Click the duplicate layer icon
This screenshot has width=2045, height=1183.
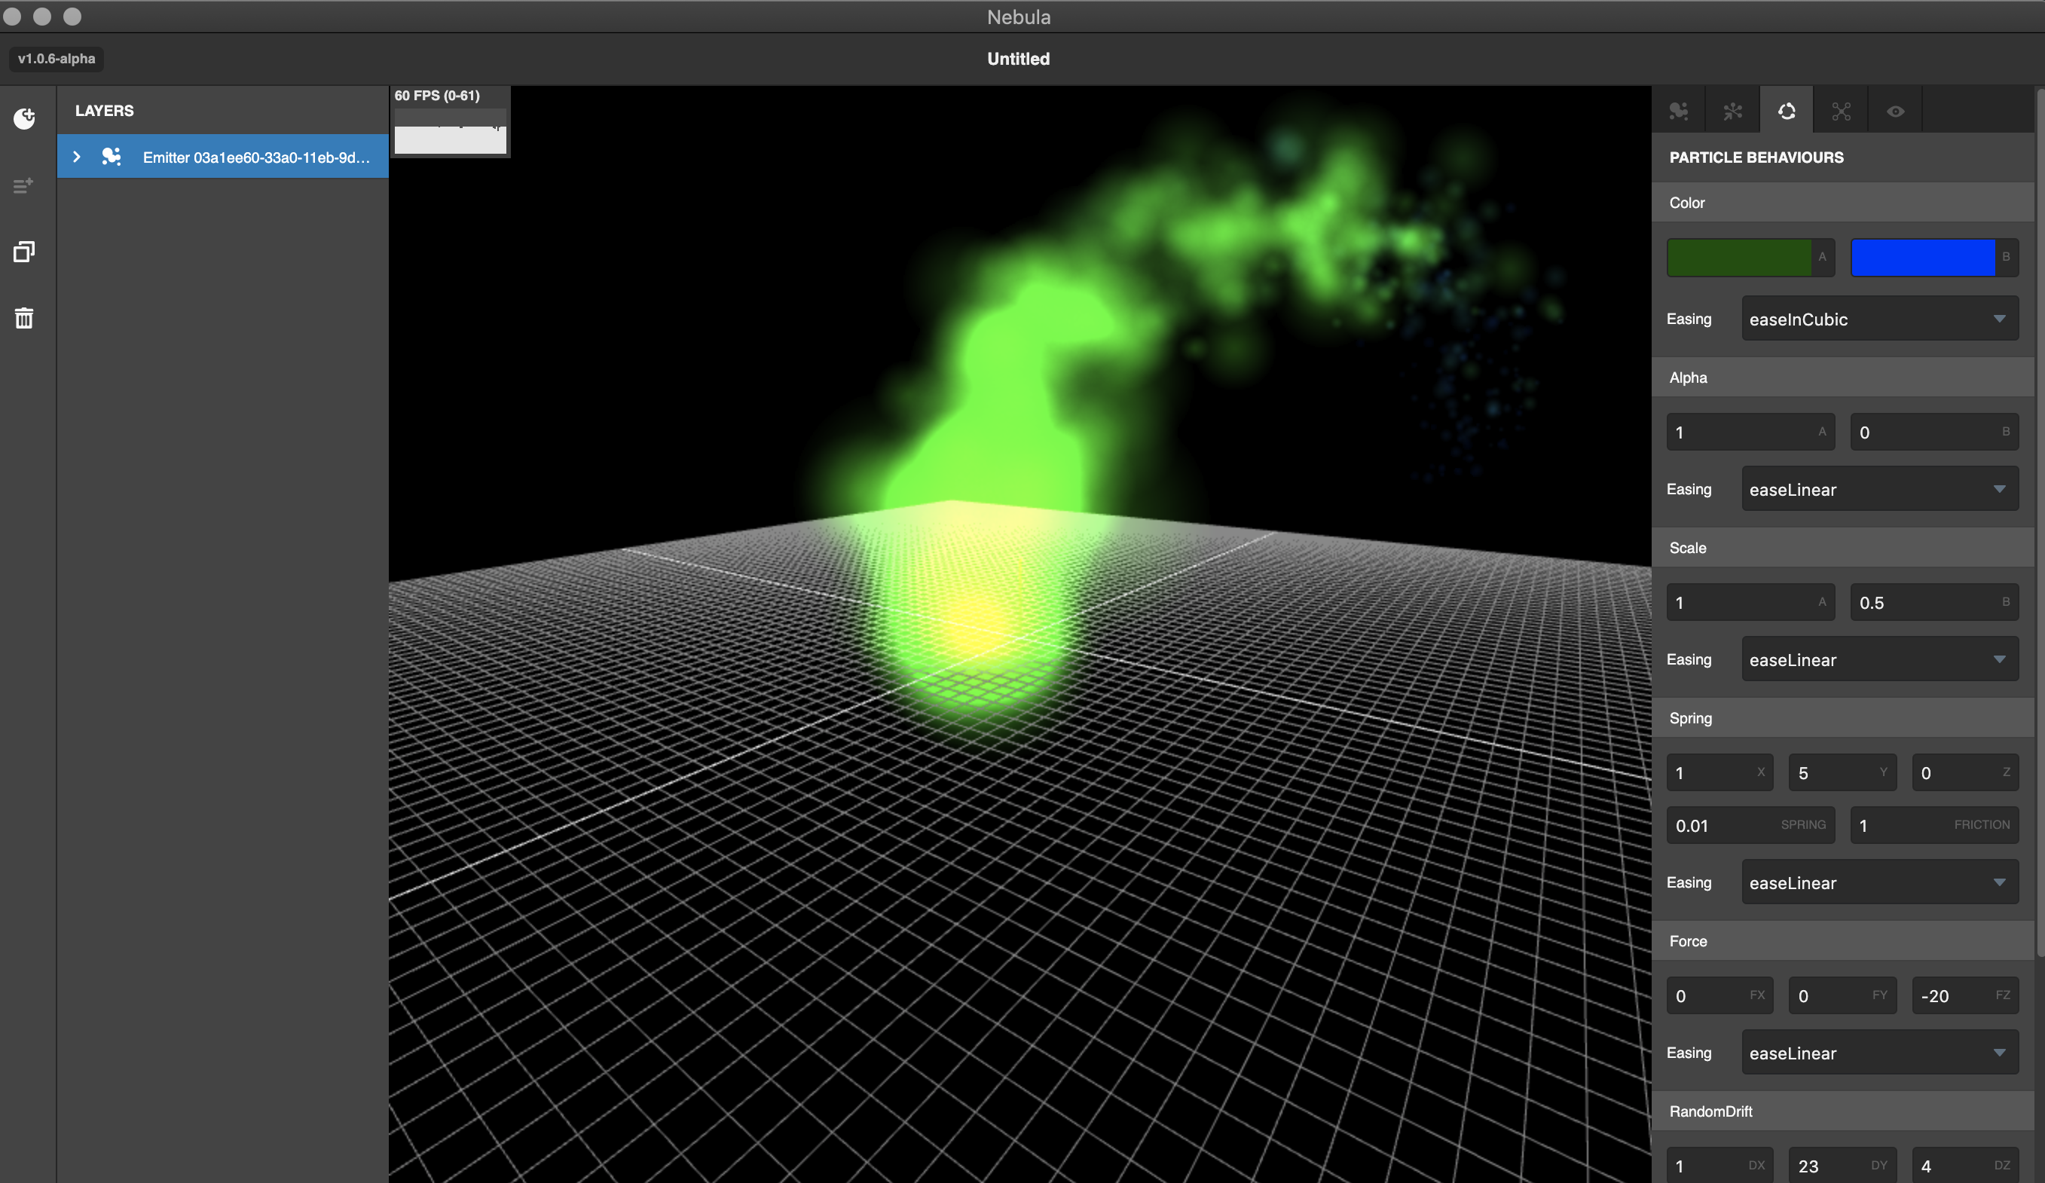tap(23, 252)
